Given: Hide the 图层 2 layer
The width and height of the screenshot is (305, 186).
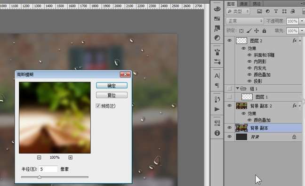Looking at the screenshot, I should (230, 40).
